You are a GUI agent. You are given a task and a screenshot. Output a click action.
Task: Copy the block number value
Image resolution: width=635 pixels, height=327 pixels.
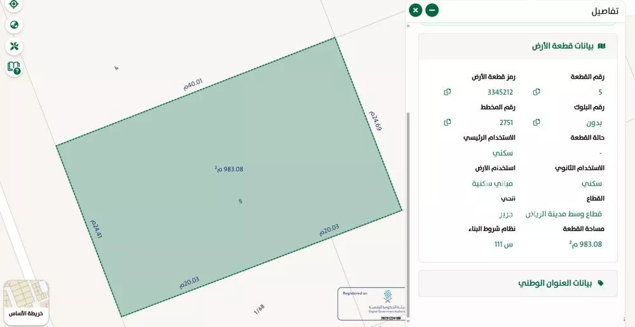(537, 123)
